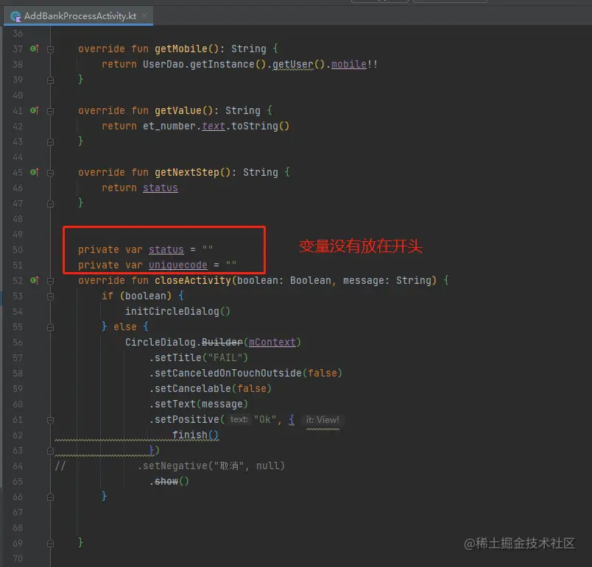The image size is (592, 567).
Task: Click the text property on line 42
Action: pyautogui.click(x=214, y=126)
